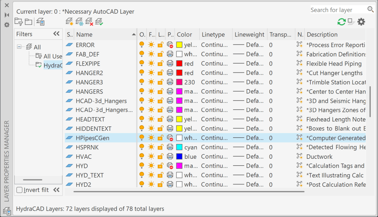This screenshot has height=217, width=378.
Task: Select the HIDDENTEXT layer name
Action: (x=94, y=129)
